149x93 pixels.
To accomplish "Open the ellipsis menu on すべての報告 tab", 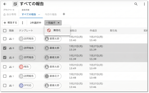I will pos(39,15).
